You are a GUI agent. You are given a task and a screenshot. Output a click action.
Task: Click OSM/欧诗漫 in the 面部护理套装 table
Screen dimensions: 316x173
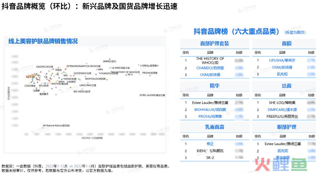point(210,75)
